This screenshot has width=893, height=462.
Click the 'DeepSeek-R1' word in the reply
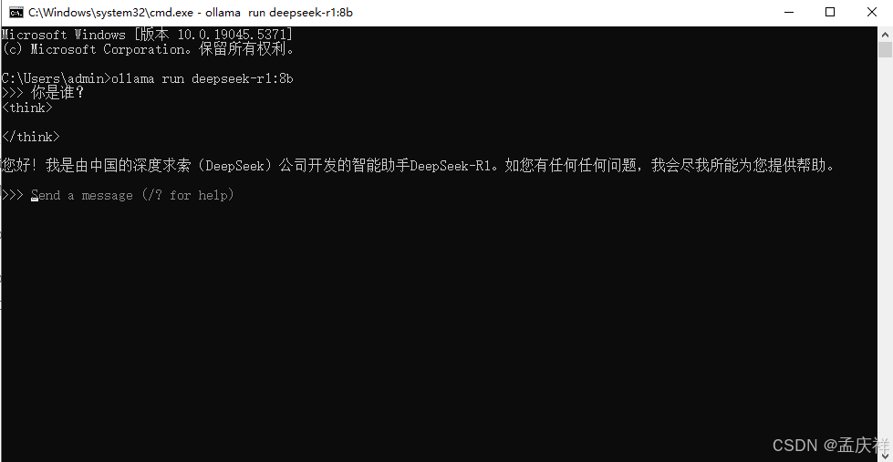click(x=450, y=167)
